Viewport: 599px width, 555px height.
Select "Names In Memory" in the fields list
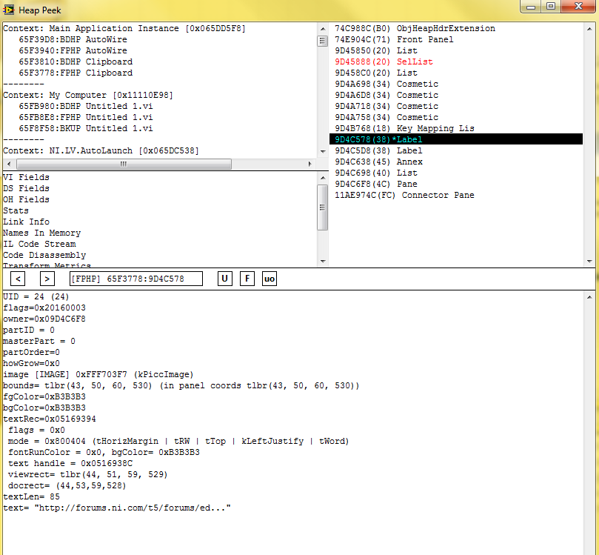tap(41, 232)
